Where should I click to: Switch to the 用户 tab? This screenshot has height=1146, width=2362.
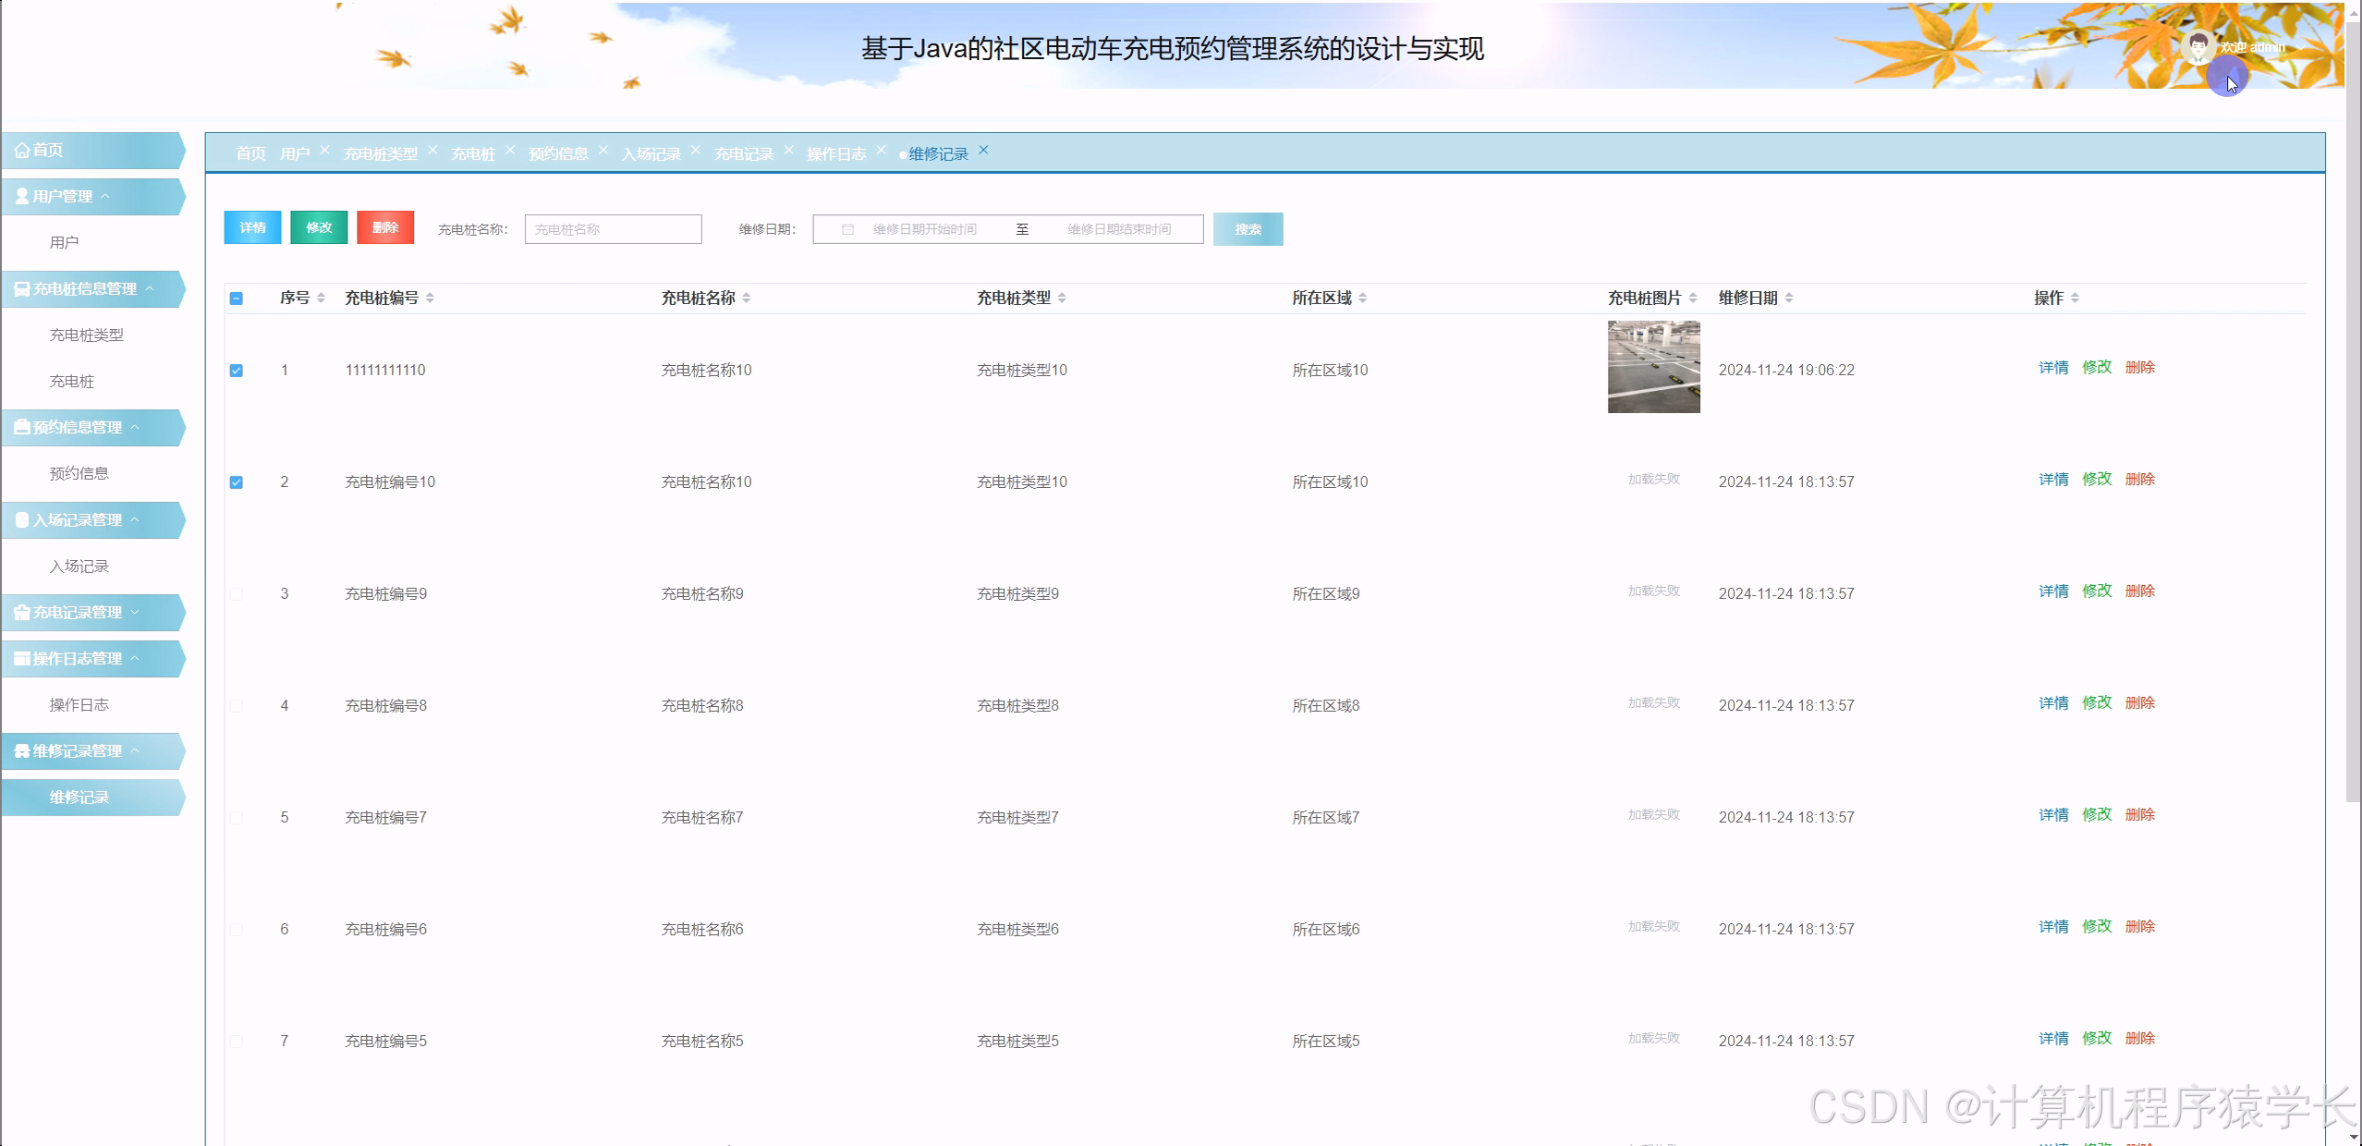tap(294, 153)
